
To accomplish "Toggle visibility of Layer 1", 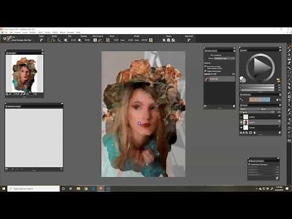I will click(241, 122).
